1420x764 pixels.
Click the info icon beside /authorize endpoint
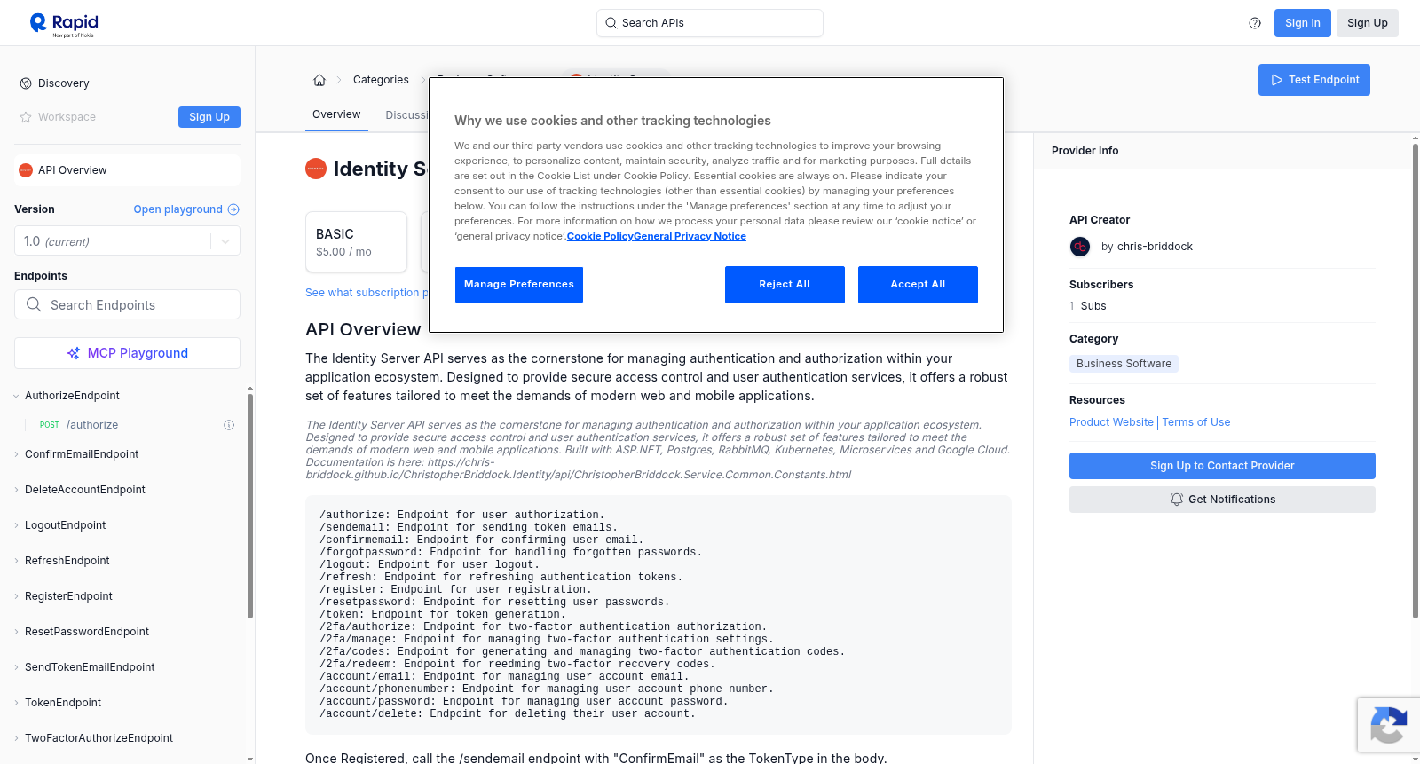click(229, 425)
